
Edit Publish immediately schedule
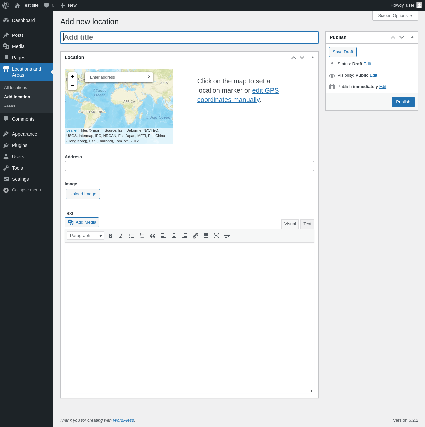pos(383,87)
